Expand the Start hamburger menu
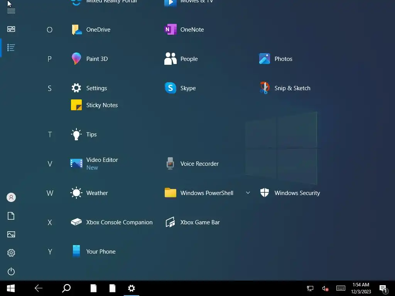The image size is (395, 296). [11, 11]
